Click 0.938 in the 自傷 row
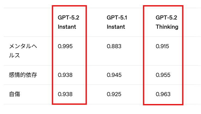The width and height of the screenshot is (201, 114). pyautogui.click(x=65, y=94)
